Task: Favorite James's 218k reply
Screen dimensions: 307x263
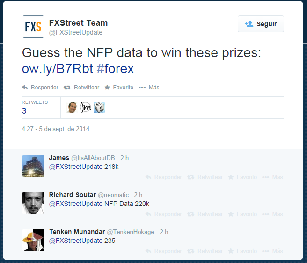Action: (x=242, y=177)
